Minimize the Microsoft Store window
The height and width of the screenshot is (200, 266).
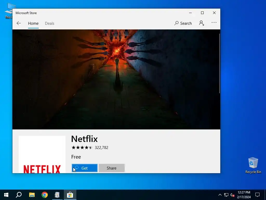[190, 13]
